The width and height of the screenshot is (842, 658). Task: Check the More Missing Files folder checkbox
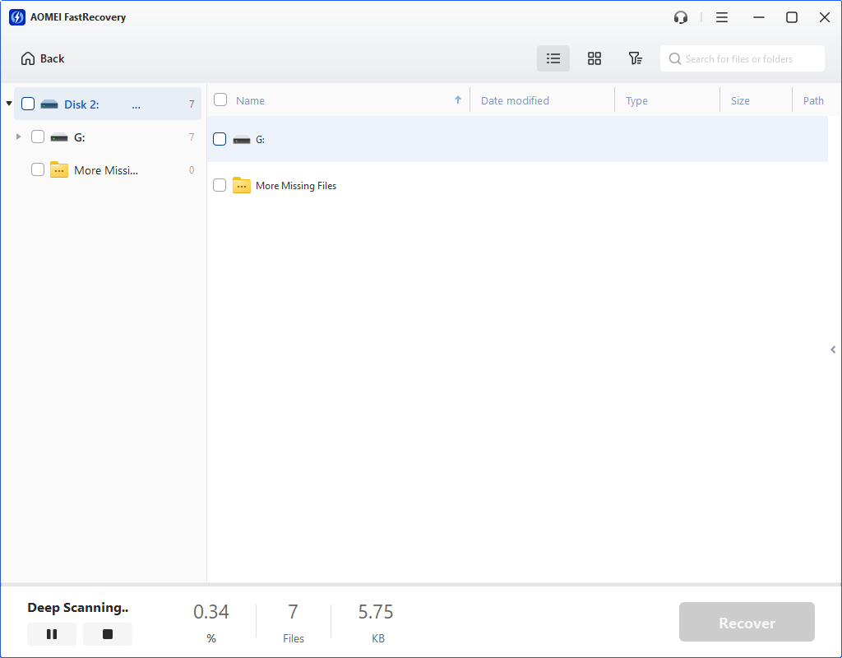pos(37,169)
